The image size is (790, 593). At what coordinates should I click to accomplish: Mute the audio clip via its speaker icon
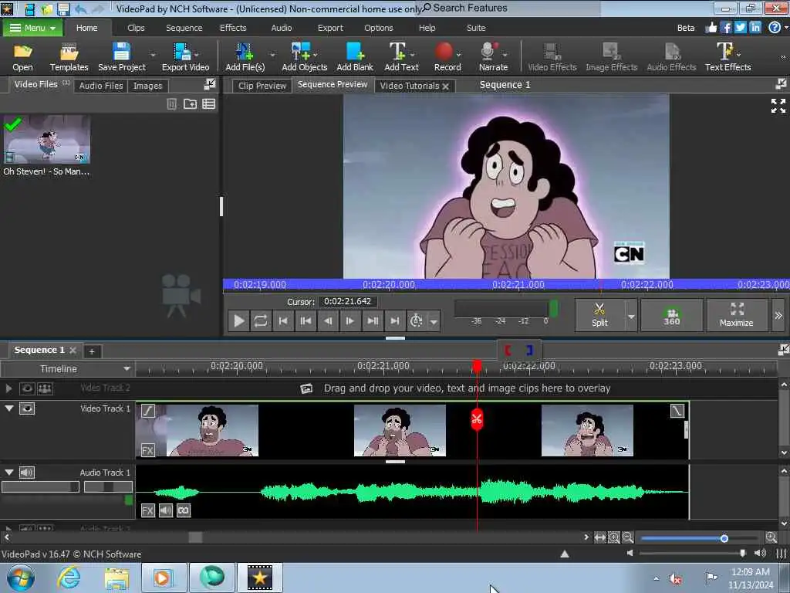(166, 510)
